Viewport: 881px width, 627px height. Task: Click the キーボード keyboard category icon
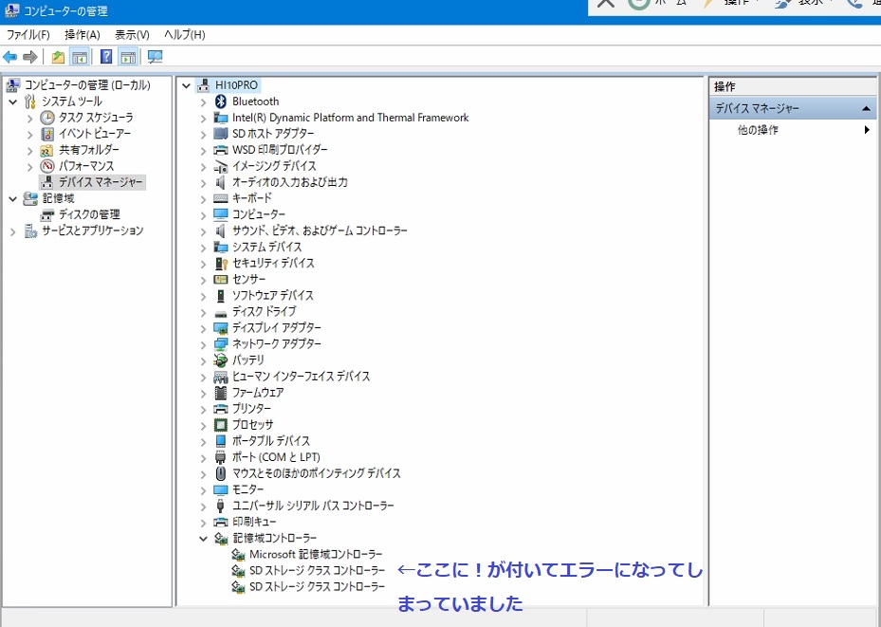(221, 198)
